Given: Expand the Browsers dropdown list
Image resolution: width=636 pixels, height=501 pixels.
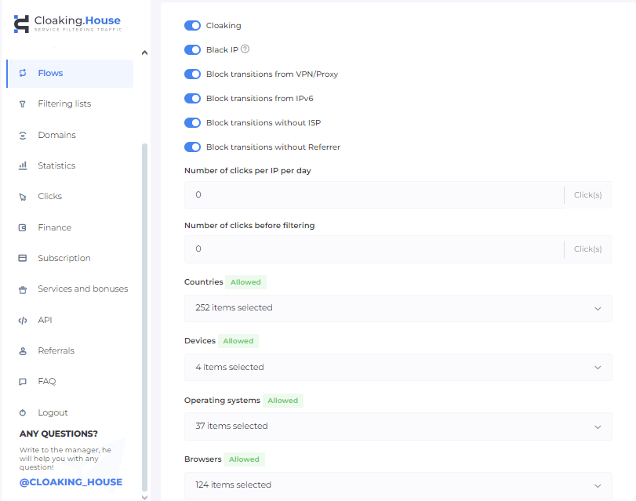Looking at the screenshot, I should click(398, 485).
